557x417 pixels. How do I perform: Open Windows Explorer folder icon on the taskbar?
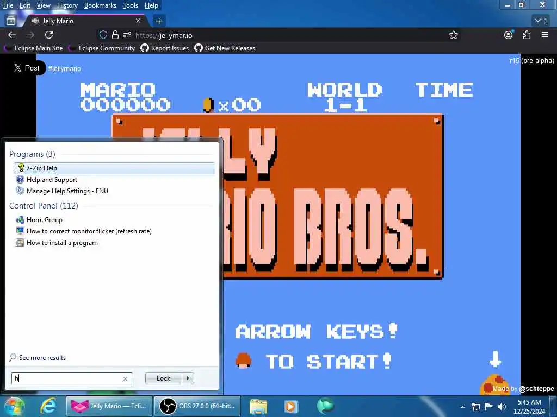point(258,406)
